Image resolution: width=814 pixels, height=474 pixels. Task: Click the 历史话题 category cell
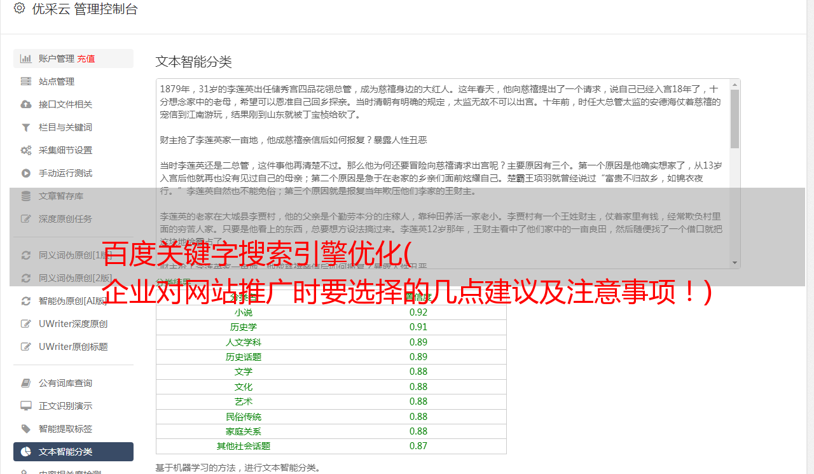(244, 357)
